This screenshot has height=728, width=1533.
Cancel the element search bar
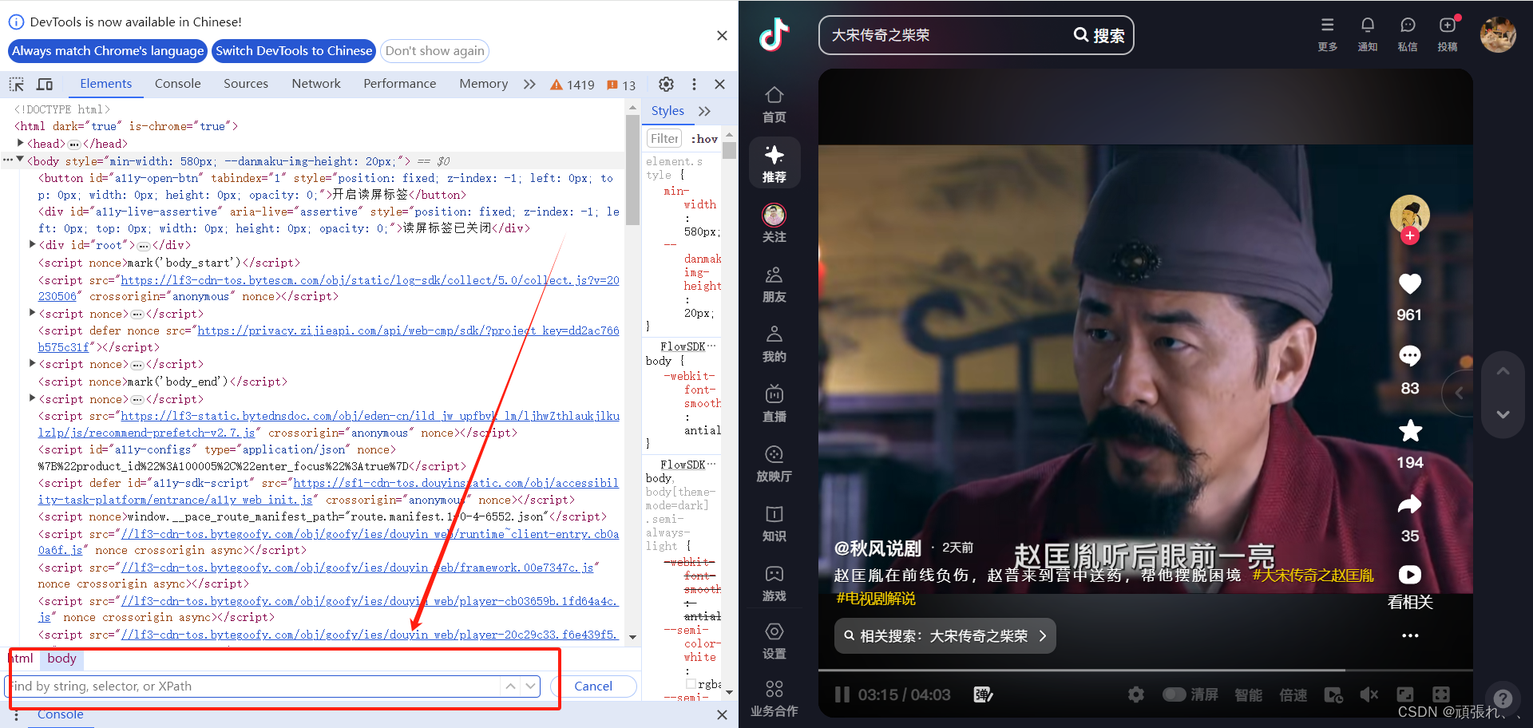coord(593,686)
